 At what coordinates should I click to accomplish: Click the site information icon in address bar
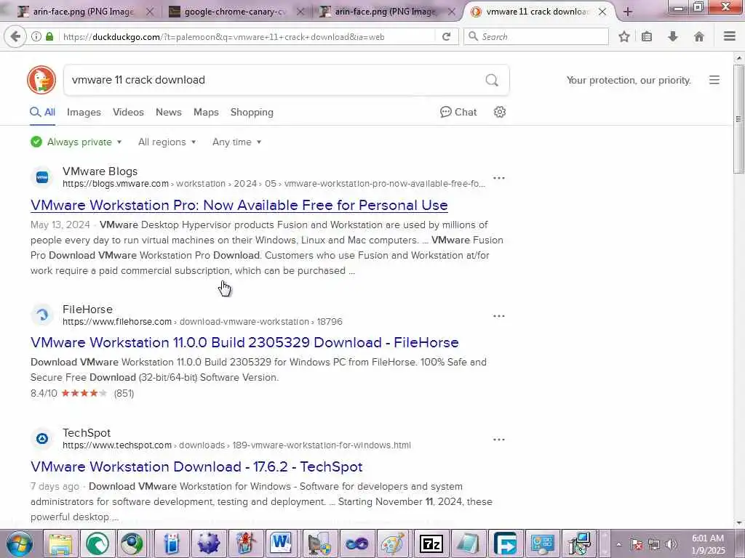click(36, 36)
